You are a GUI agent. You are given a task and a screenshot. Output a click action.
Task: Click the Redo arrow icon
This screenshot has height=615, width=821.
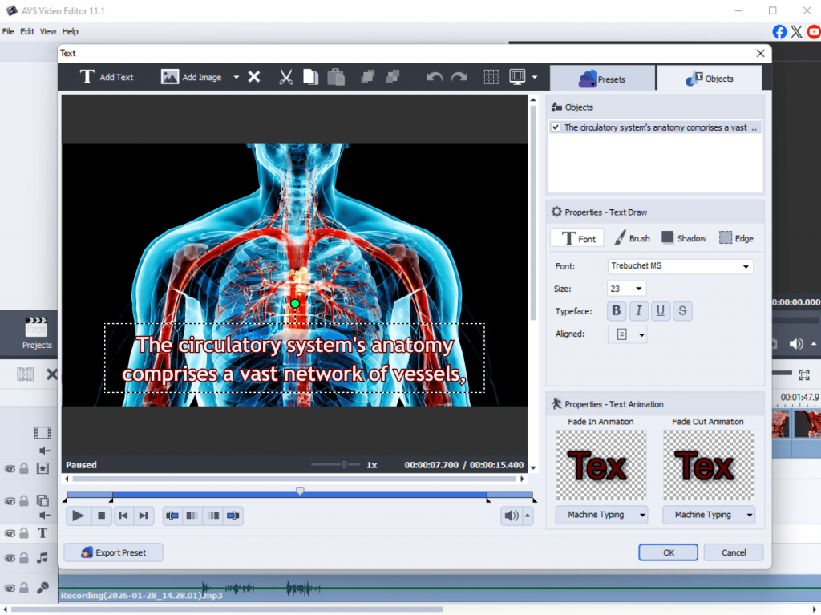point(459,77)
